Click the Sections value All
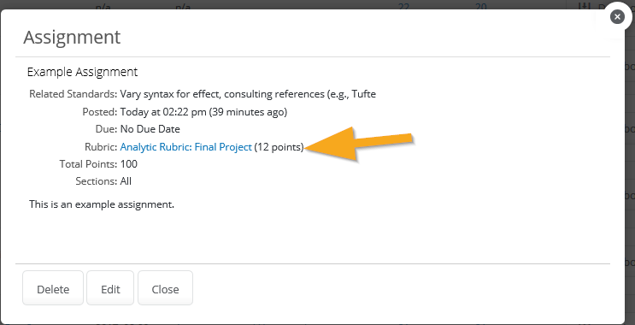 (x=126, y=181)
